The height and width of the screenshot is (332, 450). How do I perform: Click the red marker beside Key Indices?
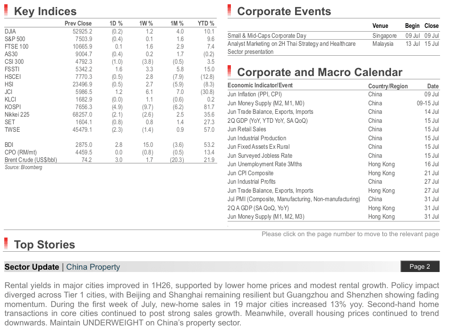tap(6, 10)
